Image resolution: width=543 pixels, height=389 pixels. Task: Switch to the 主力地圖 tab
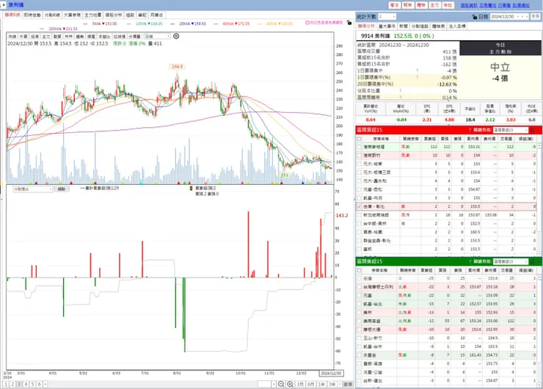(x=92, y=15)
